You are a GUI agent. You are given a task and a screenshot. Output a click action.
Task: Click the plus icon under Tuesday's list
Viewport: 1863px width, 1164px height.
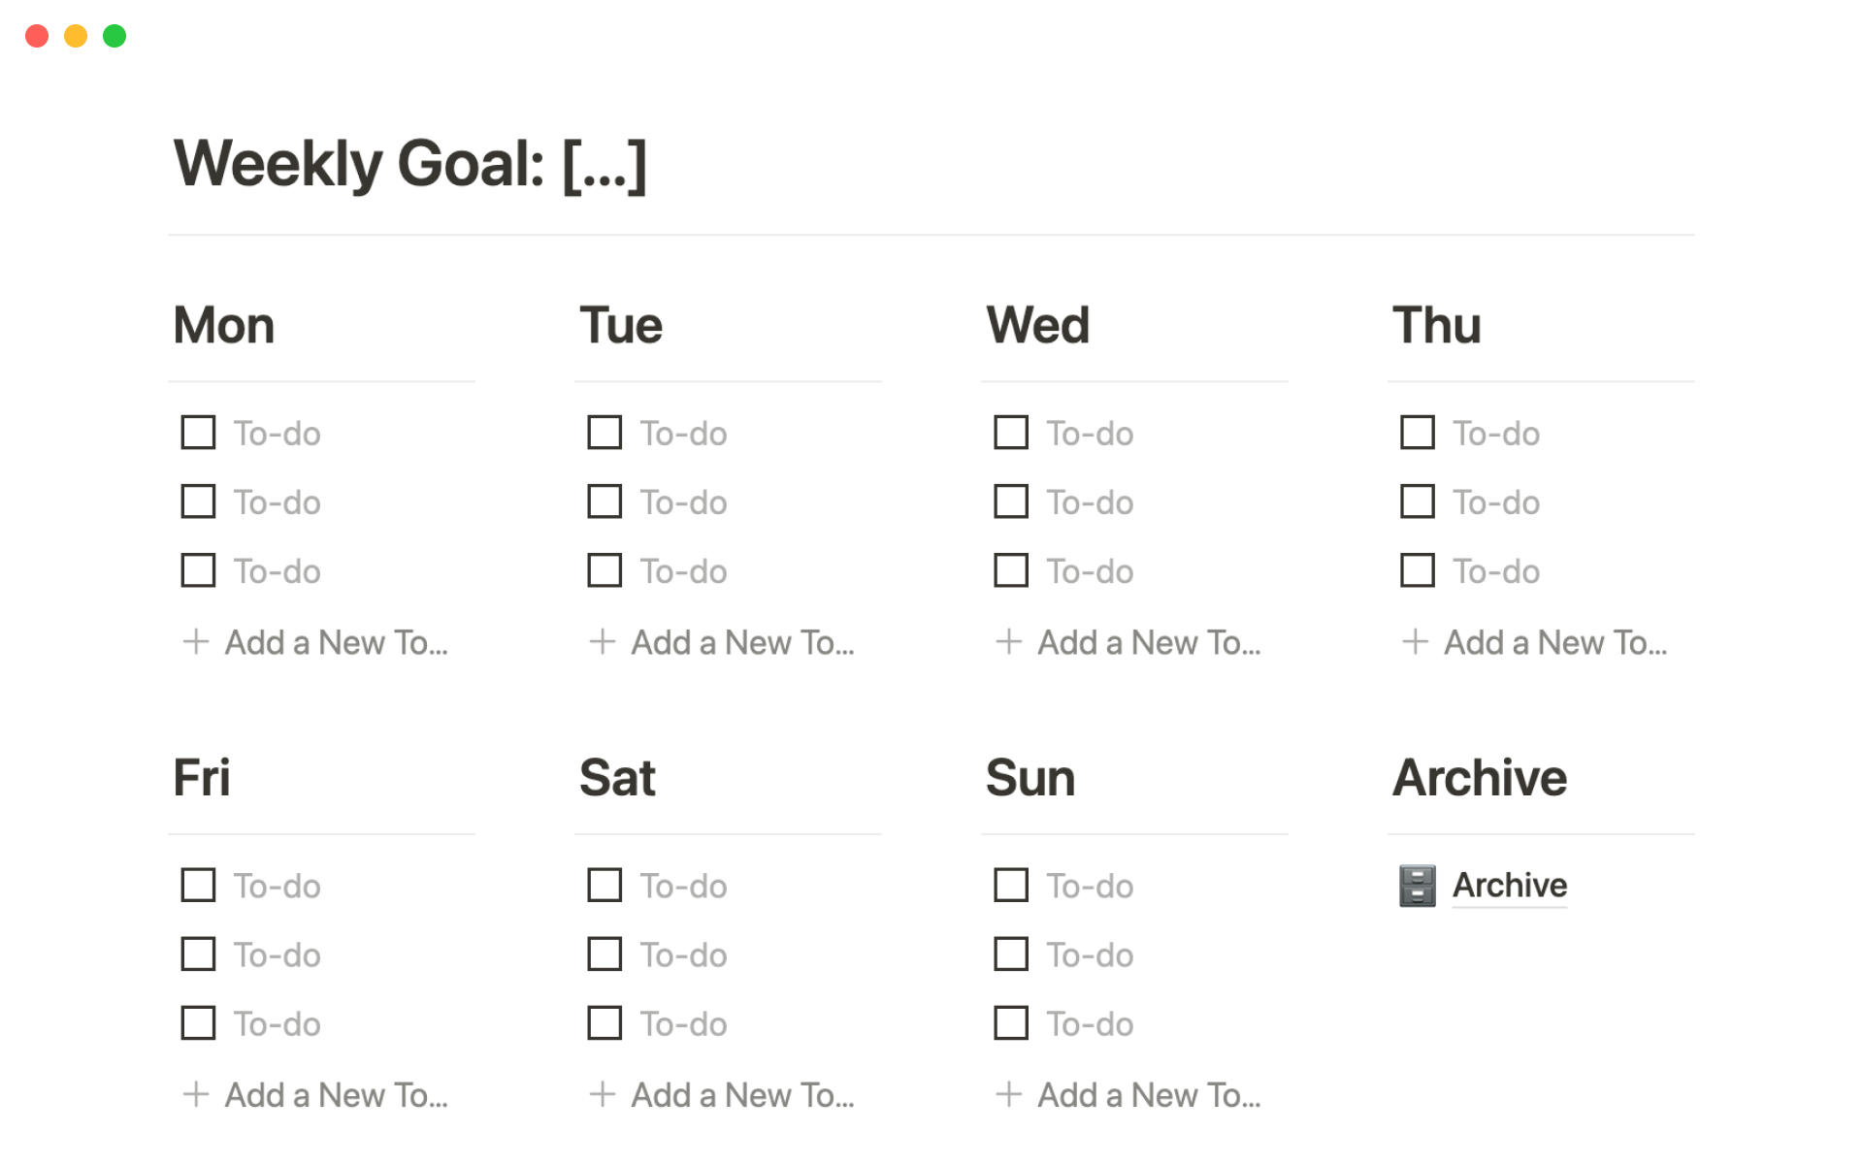click(603, 642)
